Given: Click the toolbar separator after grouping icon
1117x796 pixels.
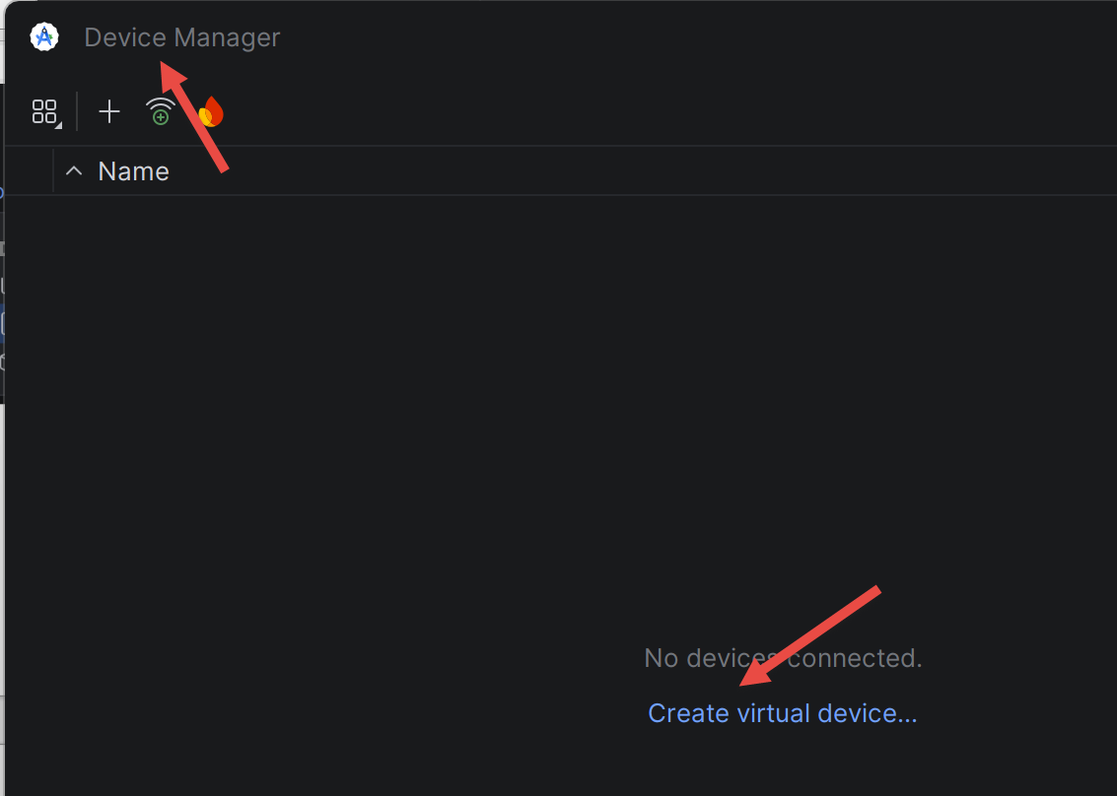Looking at the screenshot, I should (77, 111).
